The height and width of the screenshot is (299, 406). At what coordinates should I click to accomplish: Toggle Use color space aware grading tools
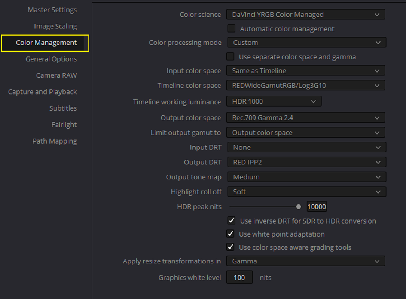230,247
